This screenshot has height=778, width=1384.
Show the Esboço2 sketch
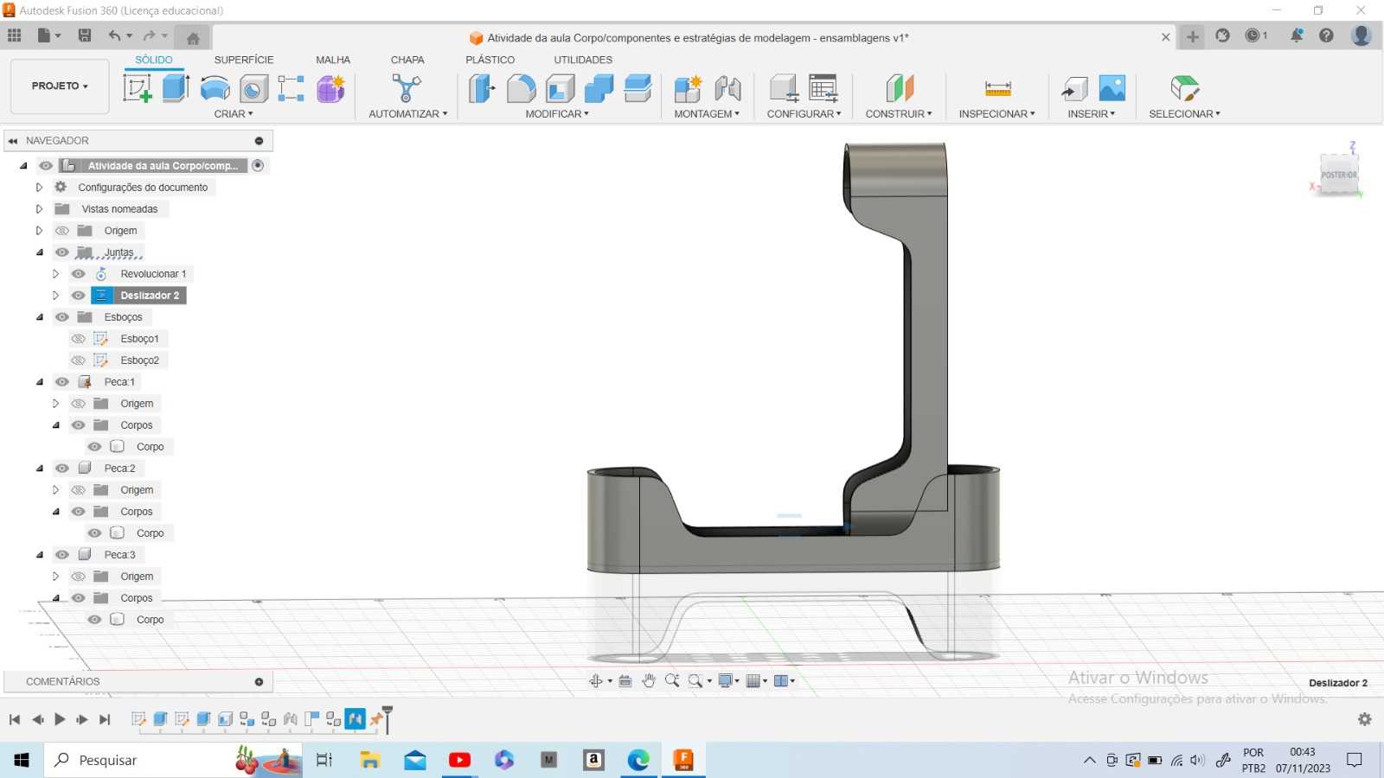pyautogui.click(x=79, y=360)
